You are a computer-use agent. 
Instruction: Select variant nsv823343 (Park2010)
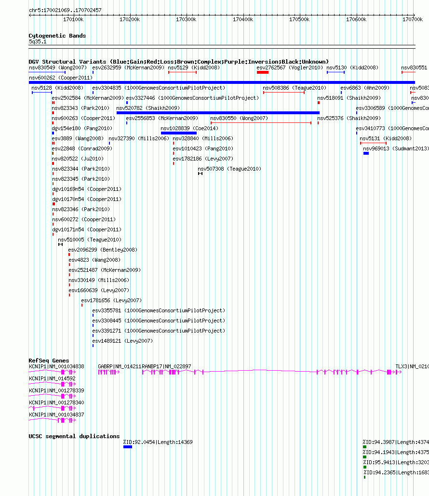(x=80, y=108)
